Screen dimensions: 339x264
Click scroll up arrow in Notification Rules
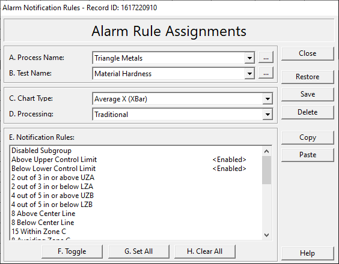coord(267,151)
